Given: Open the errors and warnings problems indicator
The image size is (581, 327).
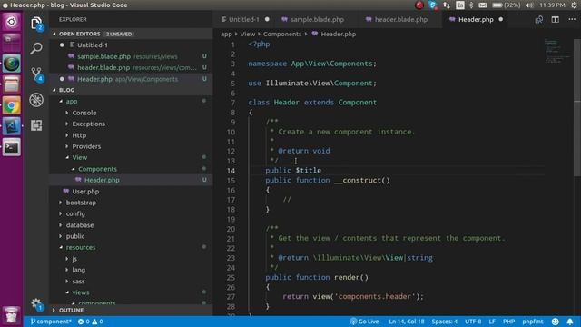Looking at the screenshot, I should tap(91, 322).
